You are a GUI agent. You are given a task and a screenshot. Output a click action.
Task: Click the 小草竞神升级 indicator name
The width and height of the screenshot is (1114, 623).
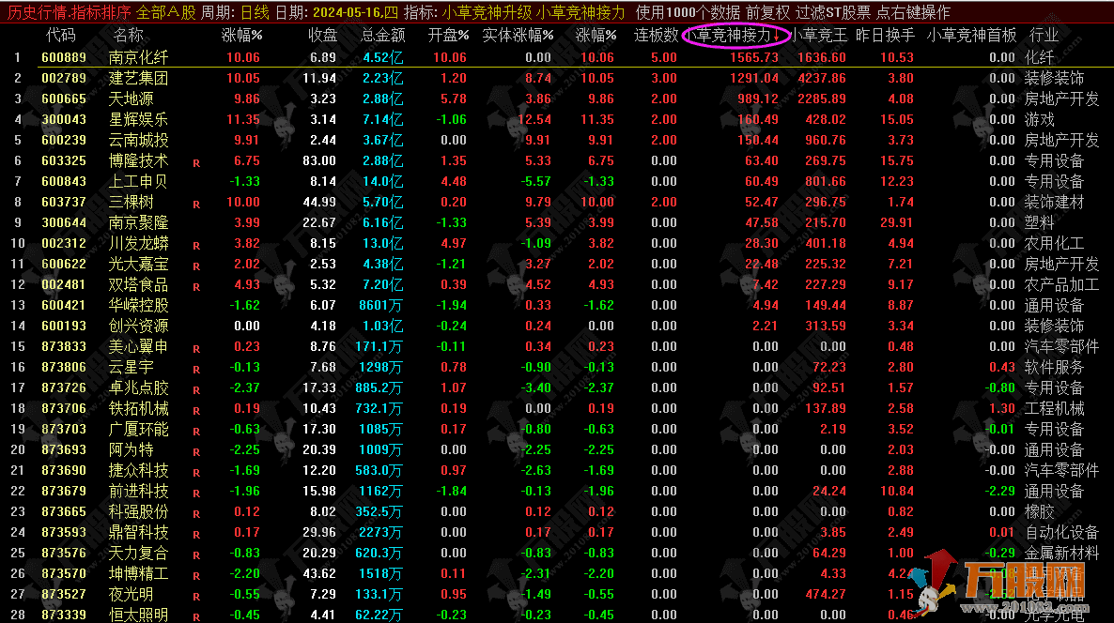pyautogui.click(x=487, y=12)
